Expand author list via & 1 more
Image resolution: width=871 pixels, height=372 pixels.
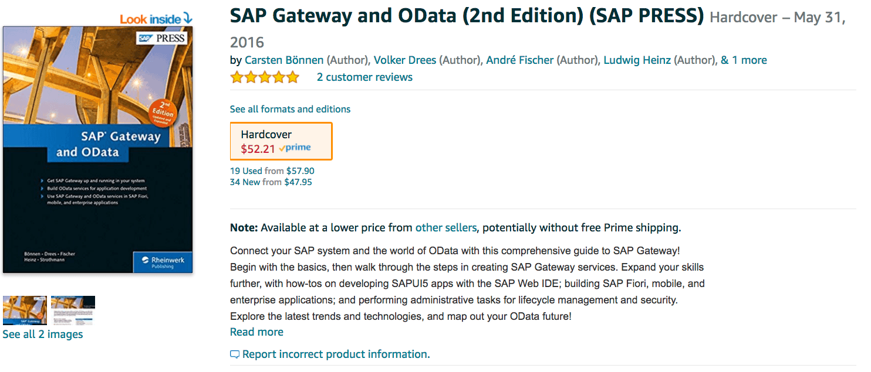tap(744, 60)
